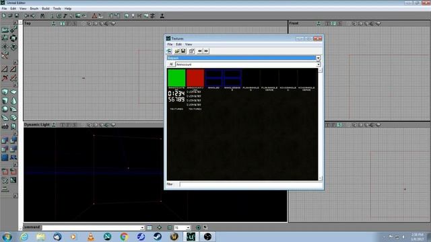Collapse the brush builders toolbox section
431x242 pixels.
tap(15, 85)
